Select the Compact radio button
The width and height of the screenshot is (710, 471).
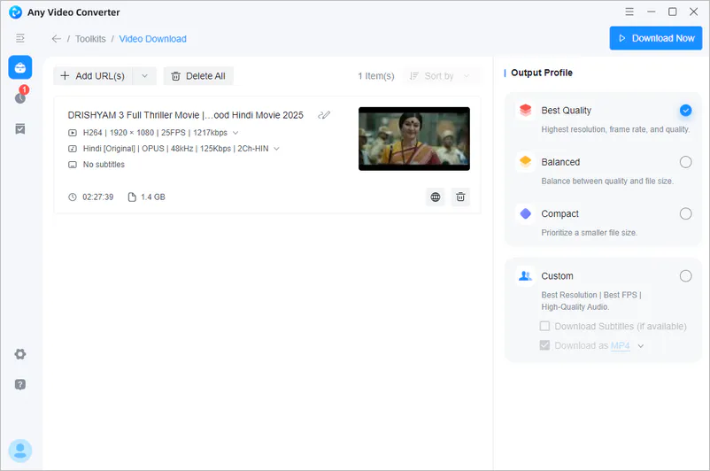[x=685, y=213]
